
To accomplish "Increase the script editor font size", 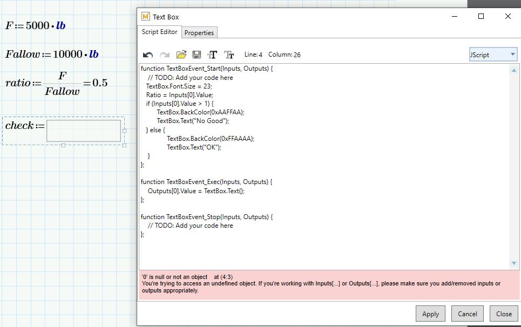I will tap(212, 54).
